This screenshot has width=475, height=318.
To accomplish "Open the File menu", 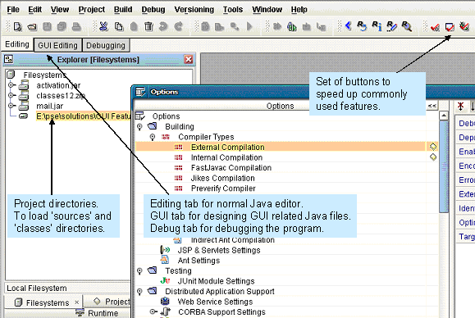I will point(13,10).
